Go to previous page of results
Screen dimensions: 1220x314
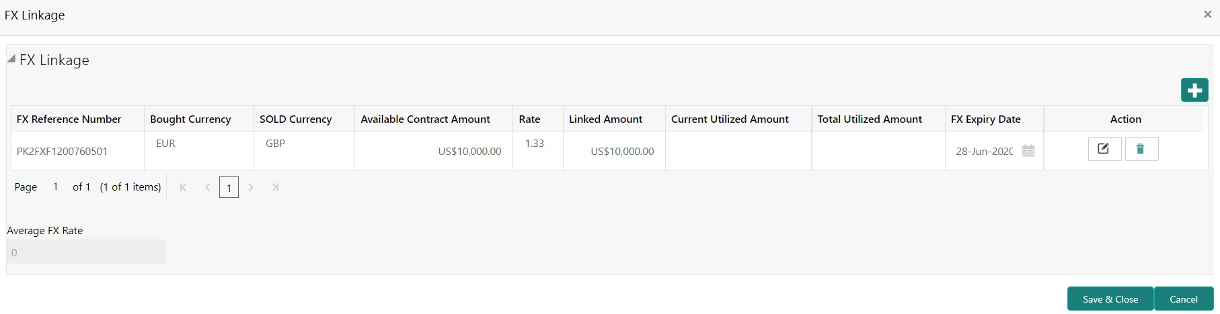pos(207,188)
